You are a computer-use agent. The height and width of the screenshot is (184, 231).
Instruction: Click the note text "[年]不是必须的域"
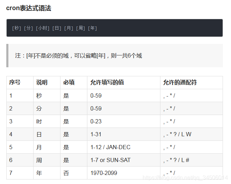click(48, 56)
